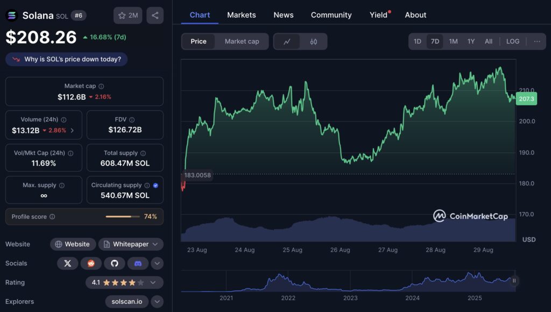Click the down-trend icon in SOL question
551x312 pixels.
click(16, 59)
